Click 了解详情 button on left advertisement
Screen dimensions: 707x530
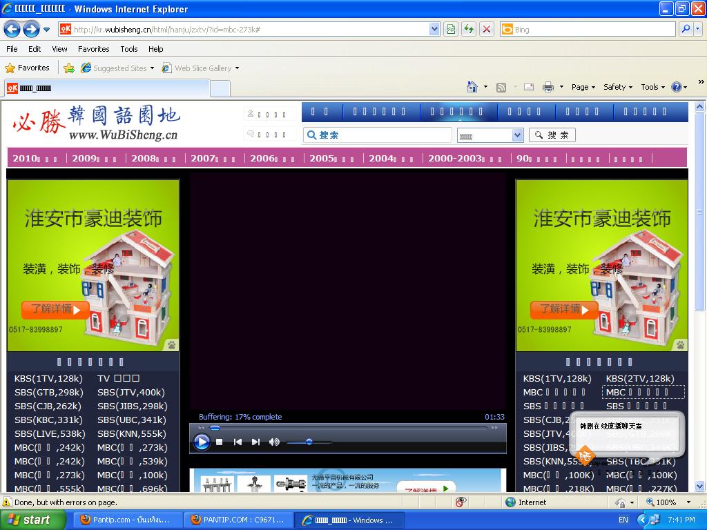coord(55,310)
